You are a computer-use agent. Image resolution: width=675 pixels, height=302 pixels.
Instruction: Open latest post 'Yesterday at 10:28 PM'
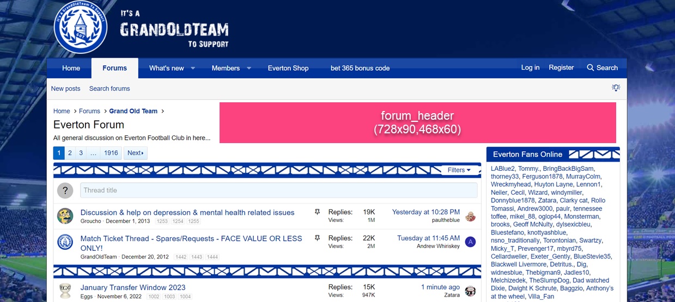(426, 212)
